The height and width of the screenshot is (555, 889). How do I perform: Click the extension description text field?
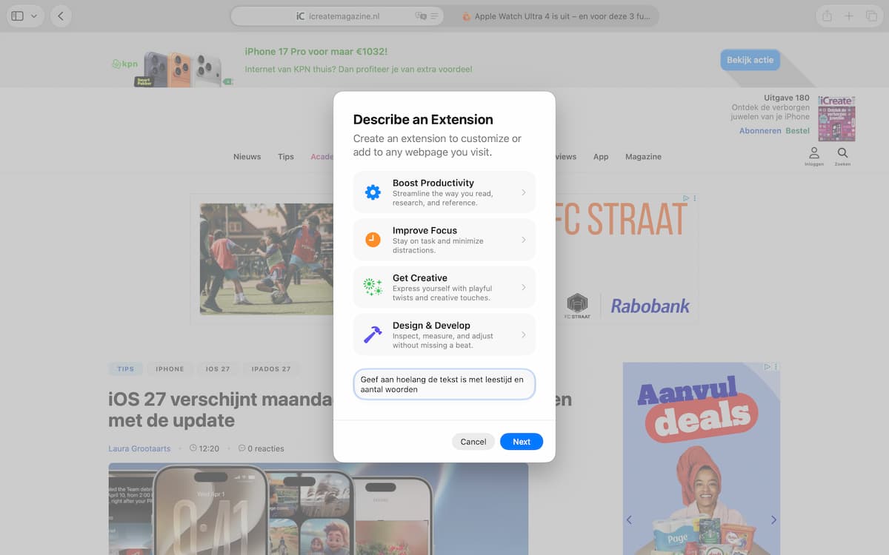444,384
